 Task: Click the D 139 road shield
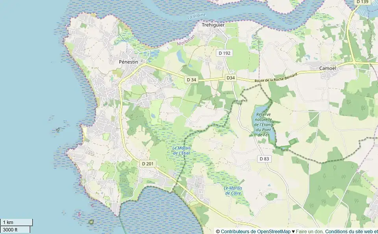pyautogui.click(x=362, y=2)
